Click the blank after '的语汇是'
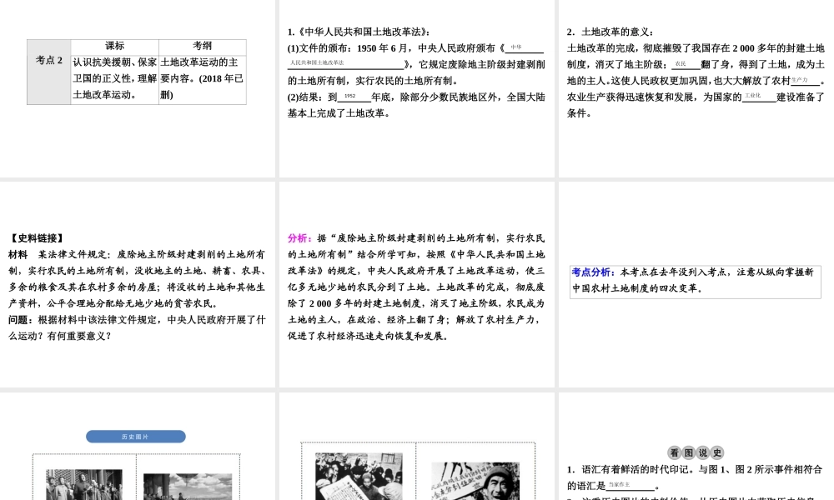Screen dimensions: 834x500 click(631, 486)
